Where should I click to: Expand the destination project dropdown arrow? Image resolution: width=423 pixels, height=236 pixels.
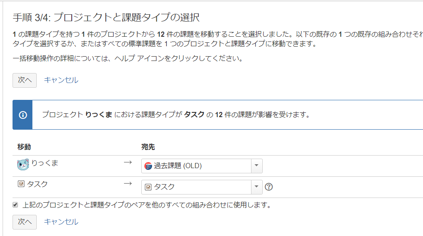256,166
